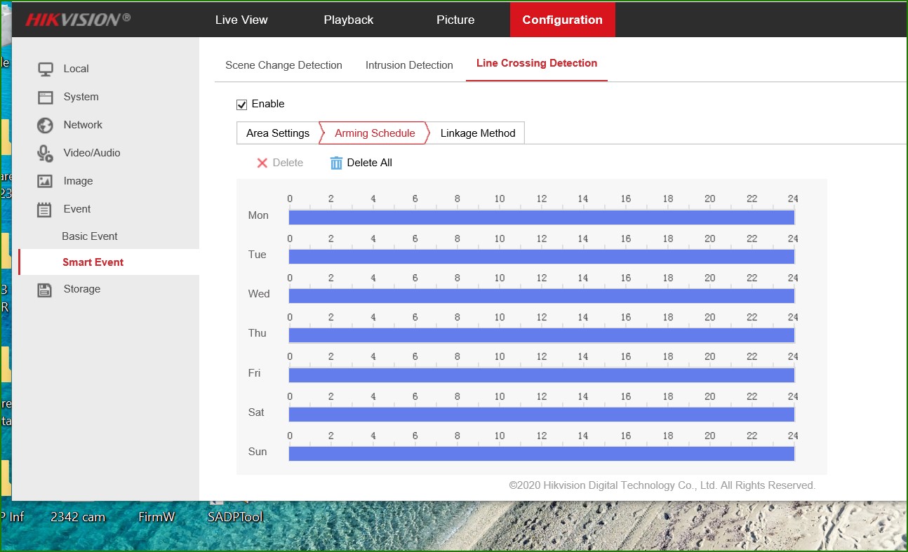Select the Sunday arming schedule bar
The height and width of the screenshot is (552, 908).
click(x=541, y=454)
